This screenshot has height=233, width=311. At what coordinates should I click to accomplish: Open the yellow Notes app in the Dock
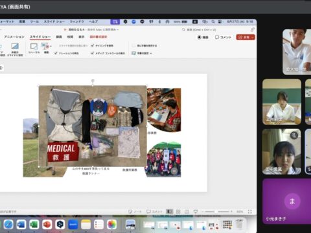click(x=86, y=225)
